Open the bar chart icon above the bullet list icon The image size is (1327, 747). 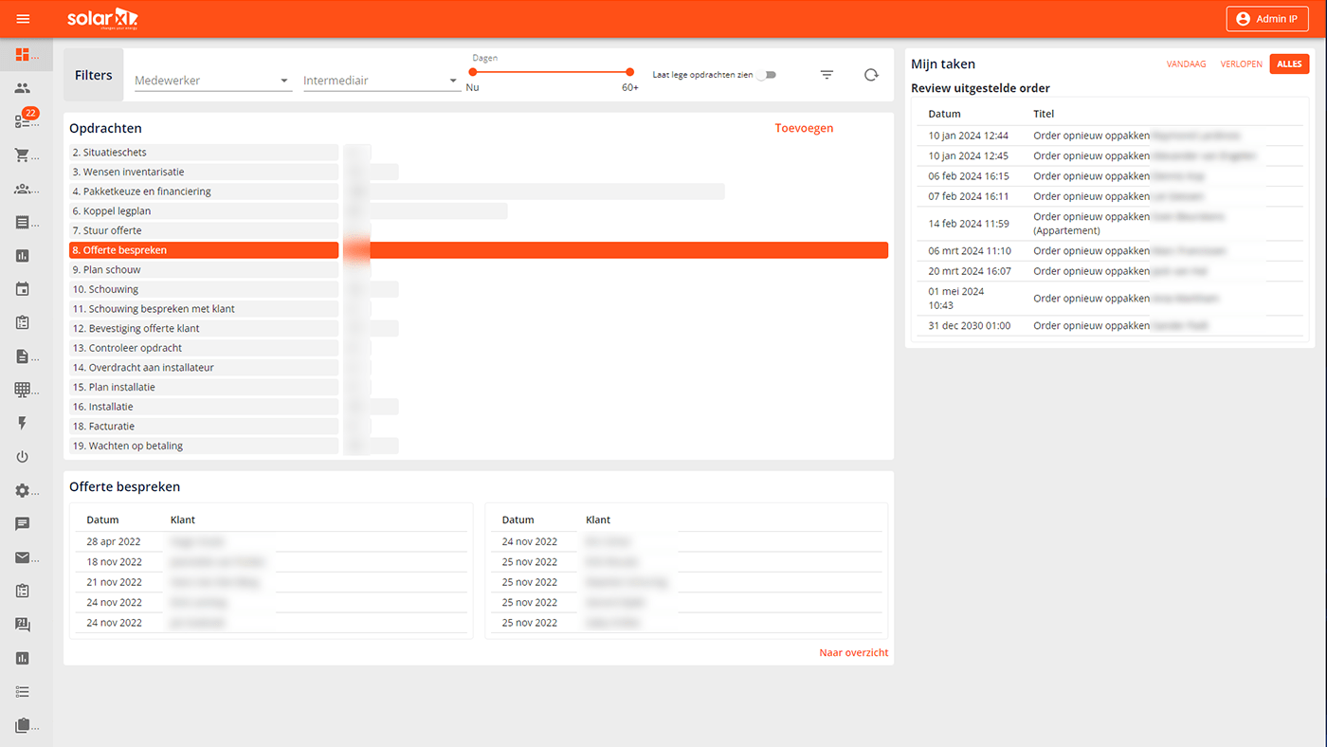[x=23, y=658]
